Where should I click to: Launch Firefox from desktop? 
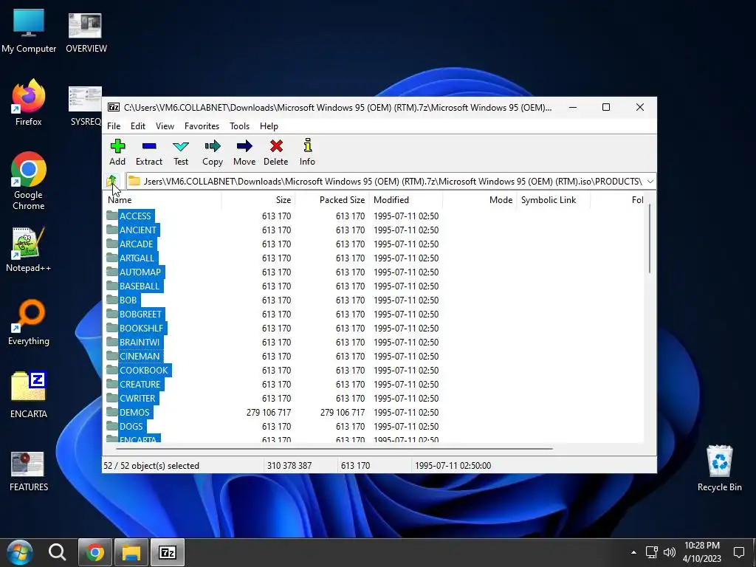point(29,103)
